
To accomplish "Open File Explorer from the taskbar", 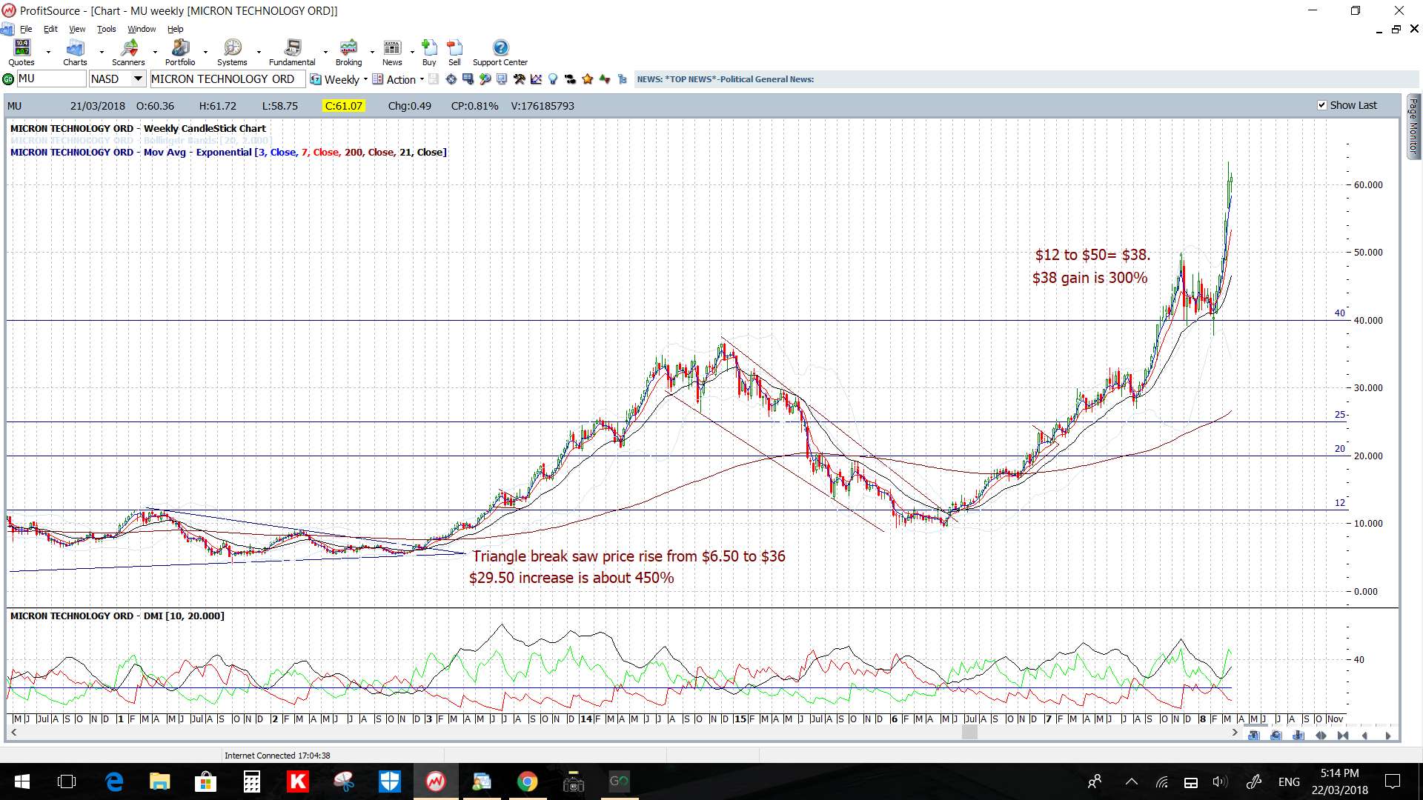I will point(159,781).
